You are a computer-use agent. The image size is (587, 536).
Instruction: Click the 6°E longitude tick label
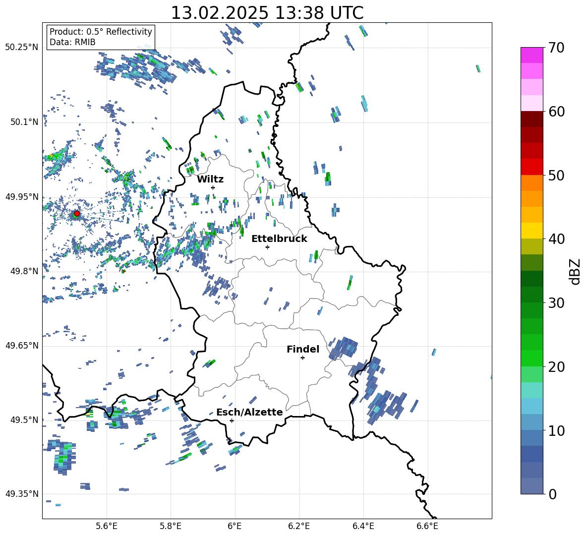[x=235, y=526]
